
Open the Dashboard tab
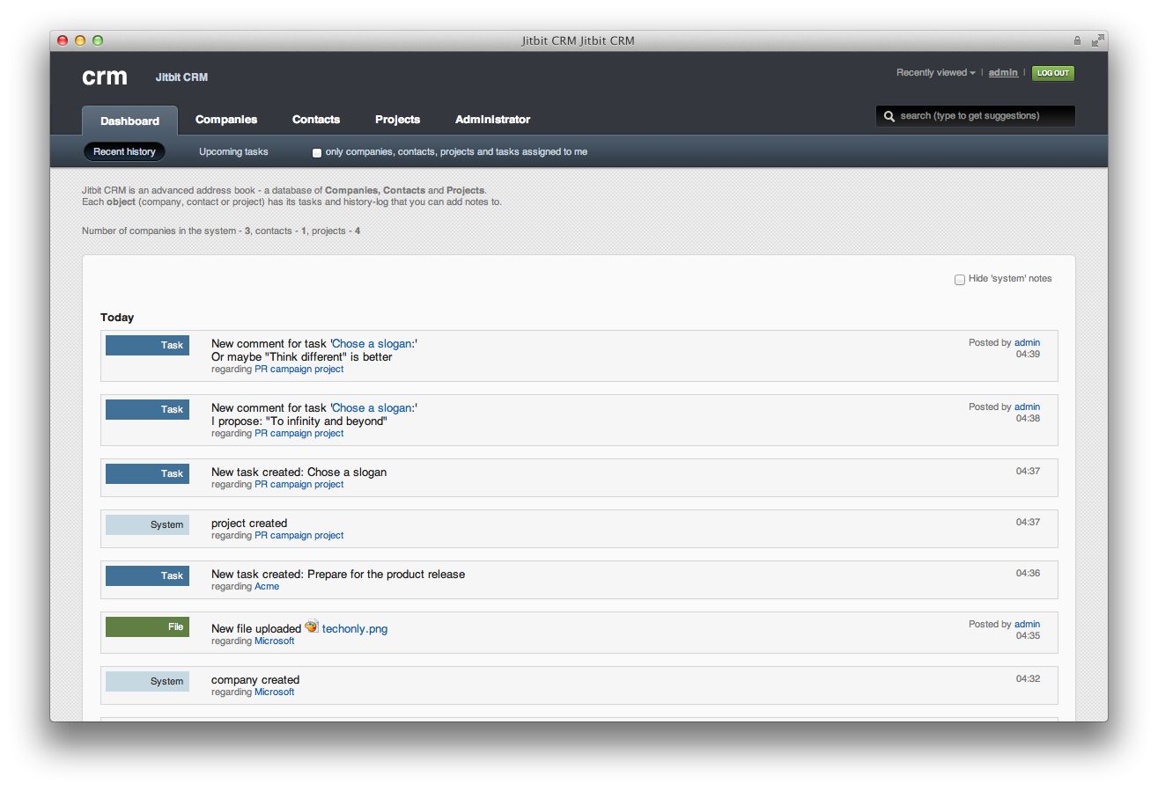129,121
